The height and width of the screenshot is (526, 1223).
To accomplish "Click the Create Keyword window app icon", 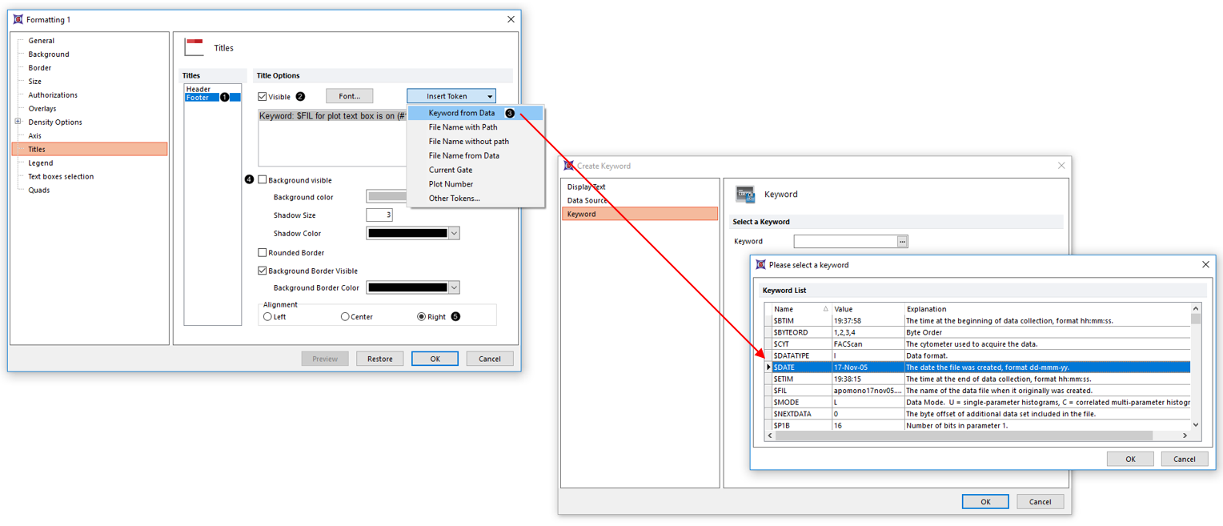I will point(568,166).
